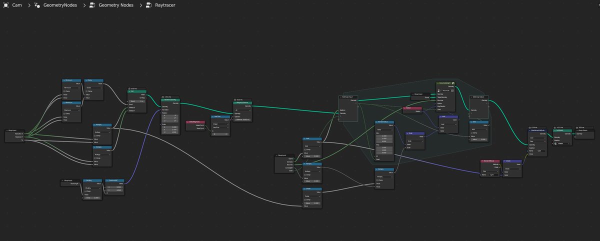Toggle Clamp on the middle Add node
Viewport: 600px width, 241px height.
pos(305,149)
